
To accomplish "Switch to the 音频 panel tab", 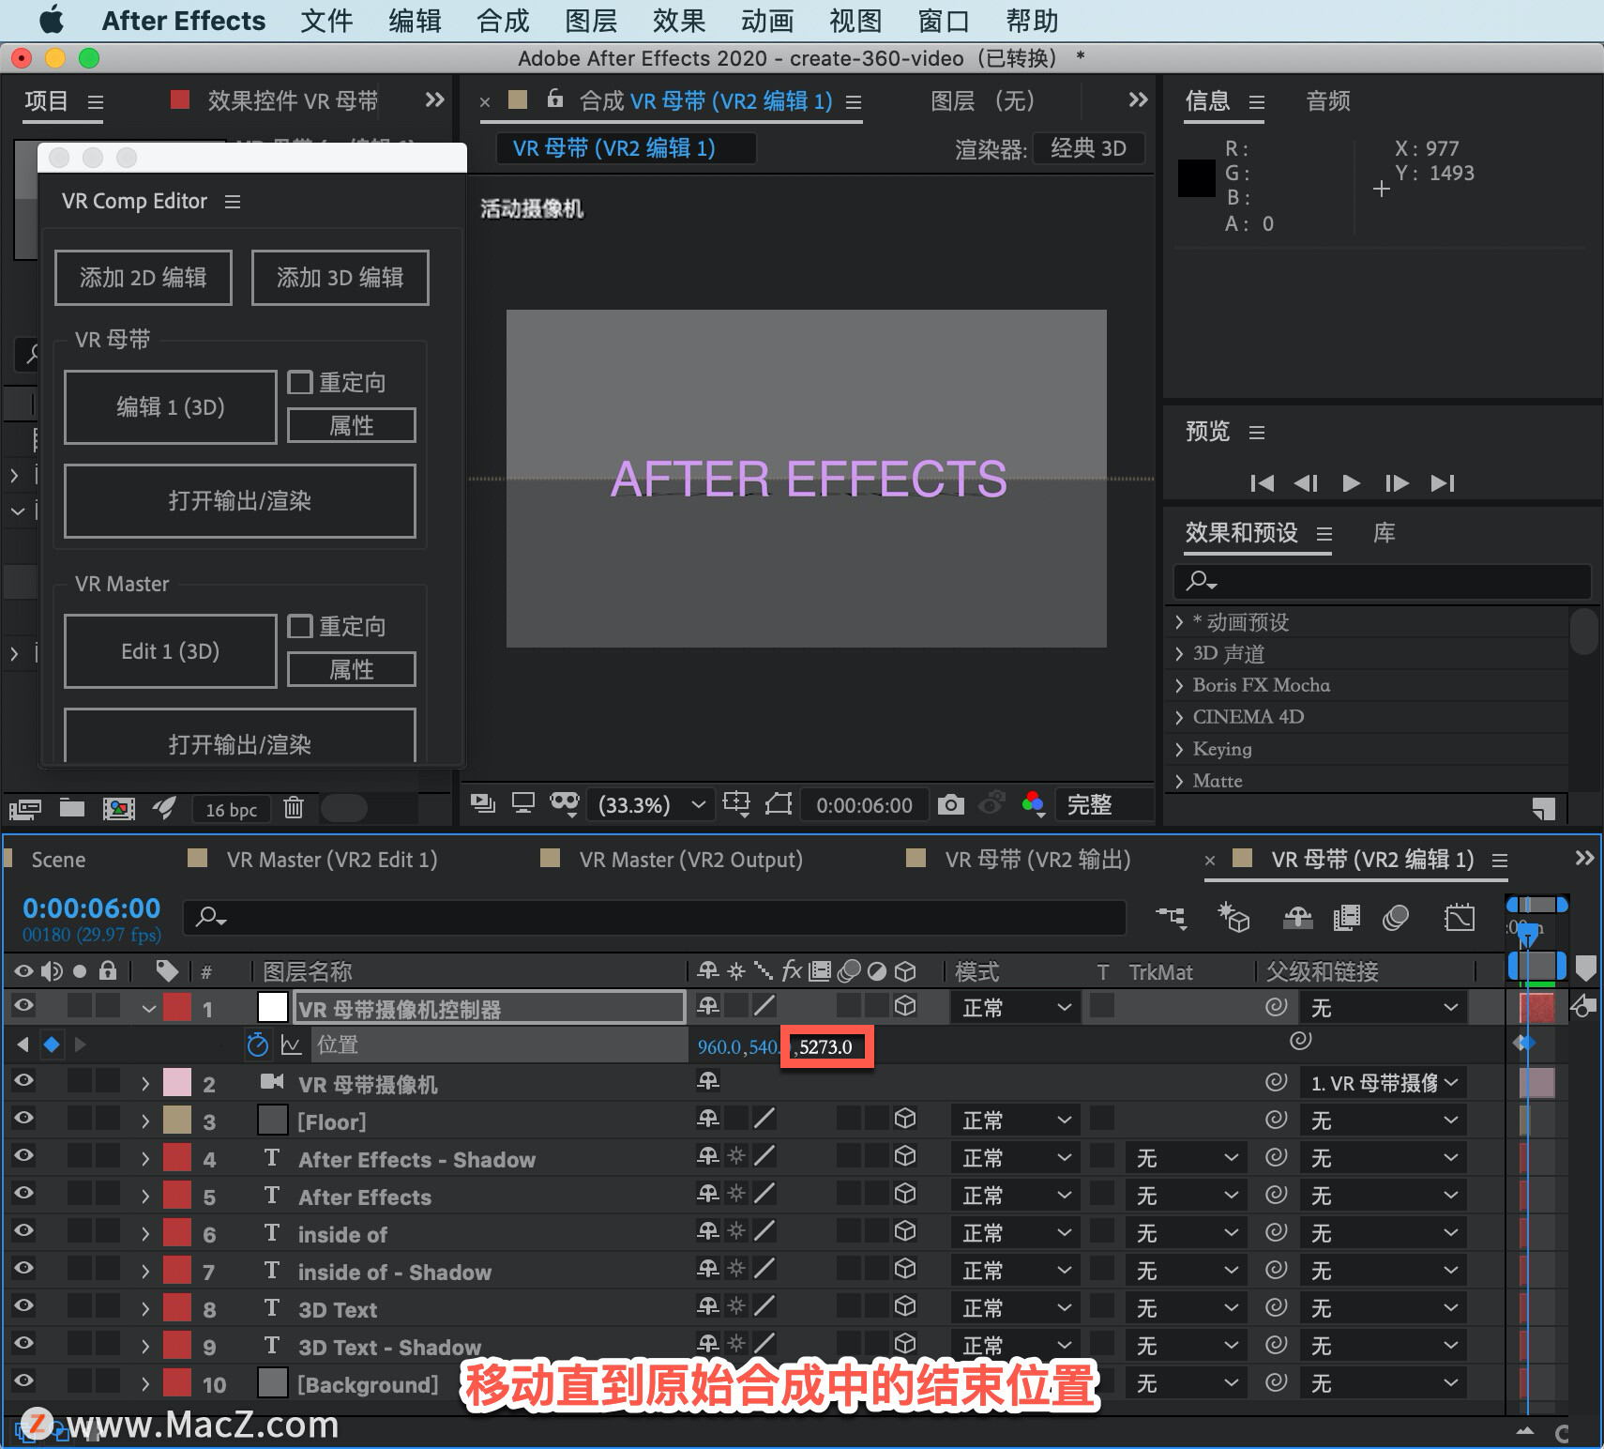I will (1328, 101).
